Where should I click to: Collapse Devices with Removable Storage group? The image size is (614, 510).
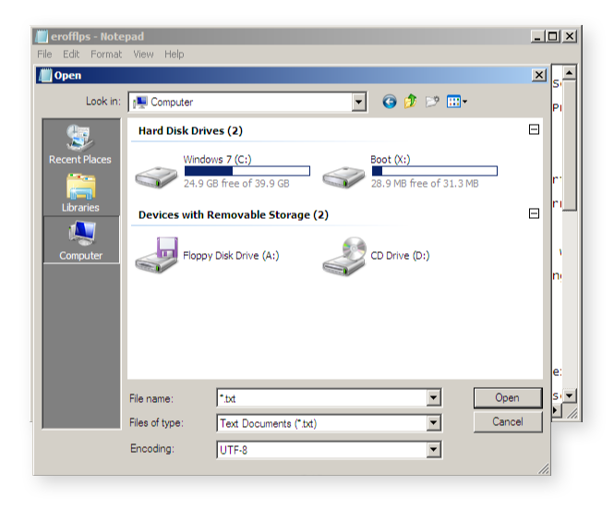pos(534,214)
